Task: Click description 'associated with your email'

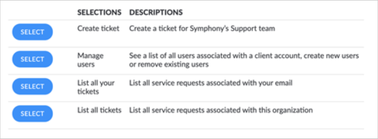Action: [211, 83]
